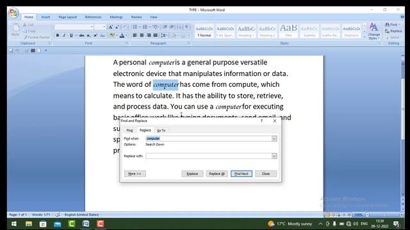This screenshot has width=410, height=230.
Task: Open File Explorer from the taskbar
Action: (x=29, y=224)
